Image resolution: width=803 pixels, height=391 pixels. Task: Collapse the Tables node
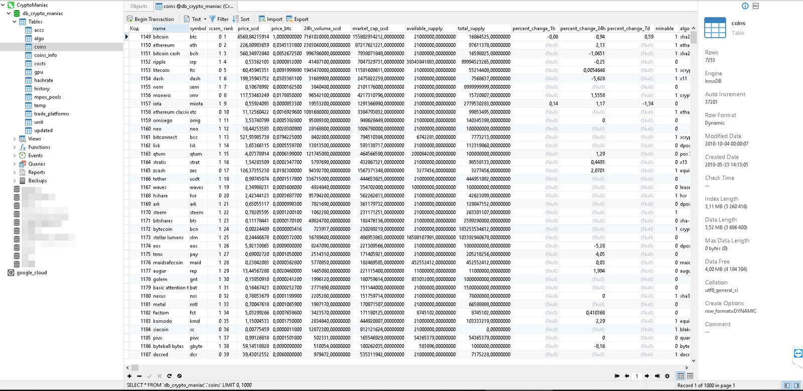click(15, 22)
